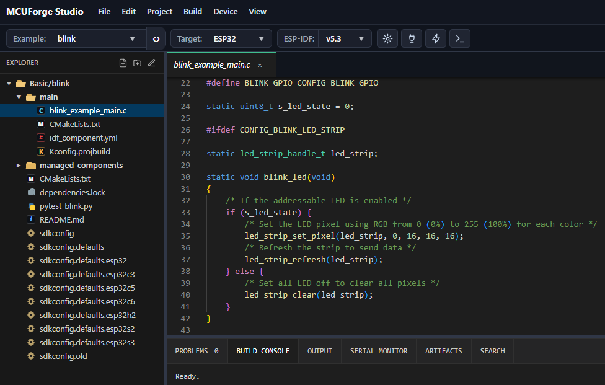This screenshot has height=385, width=605.
Task: Collapse the main folder
Action: pos(19,97)
